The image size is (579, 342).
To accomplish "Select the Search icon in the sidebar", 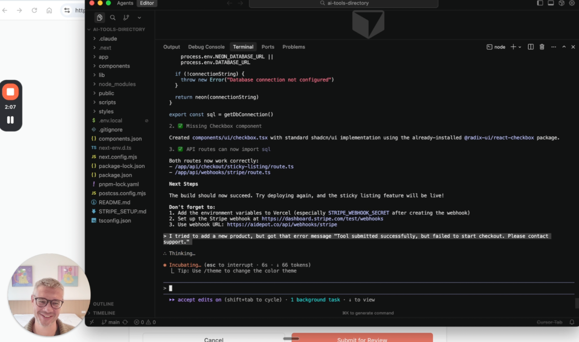I will [112, 17].
